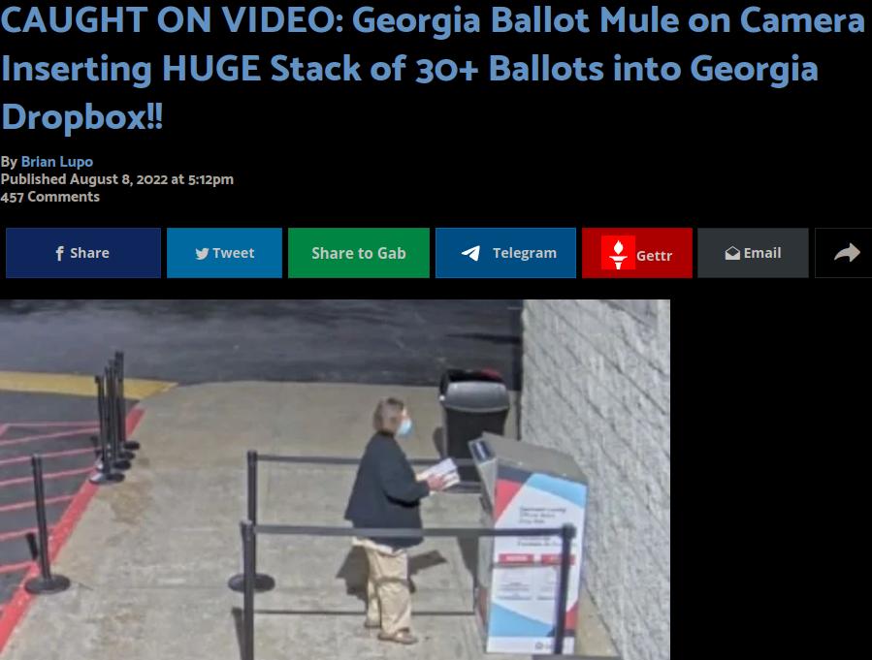Click the Share label on the Facebook button
Screen dimensions: 872x660
pos(89,253)
